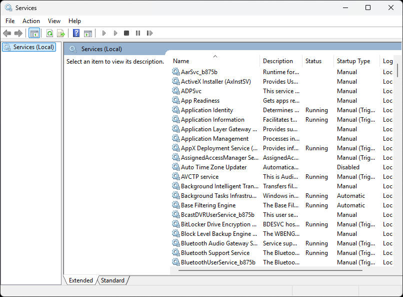Open the File menu

pyautogui.click(x=10, y=21)
